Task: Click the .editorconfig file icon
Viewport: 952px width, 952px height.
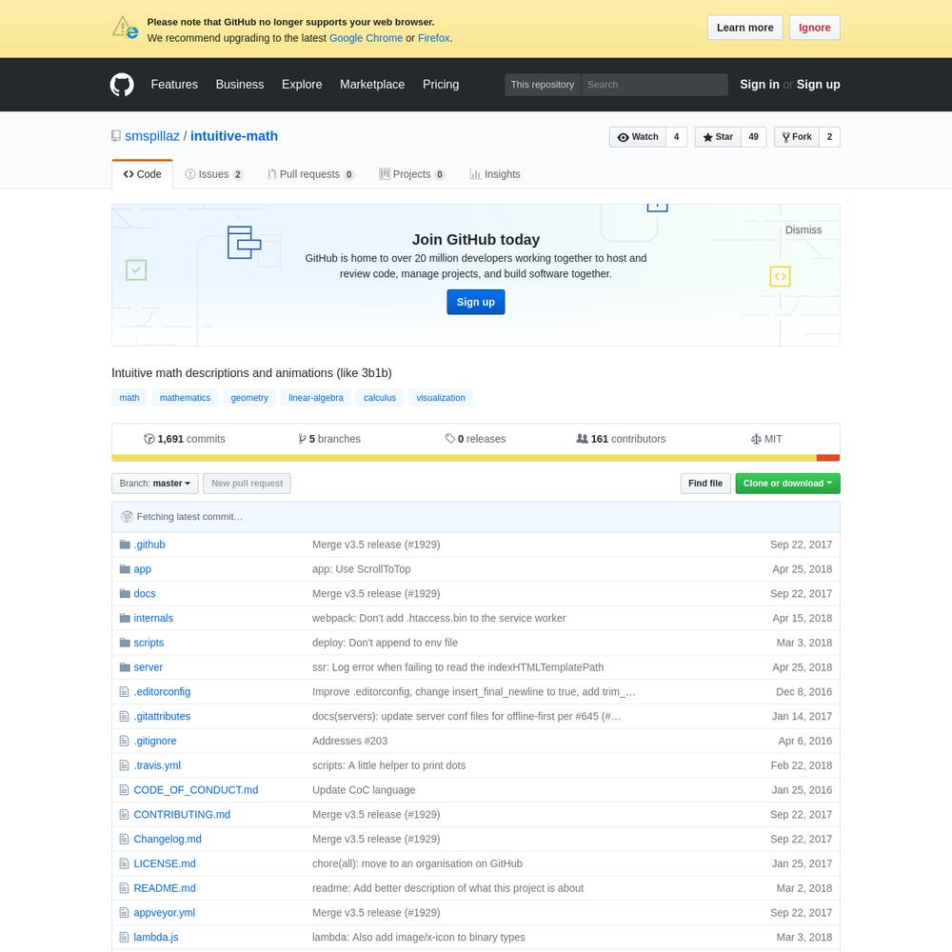Action: coord(125,691)
